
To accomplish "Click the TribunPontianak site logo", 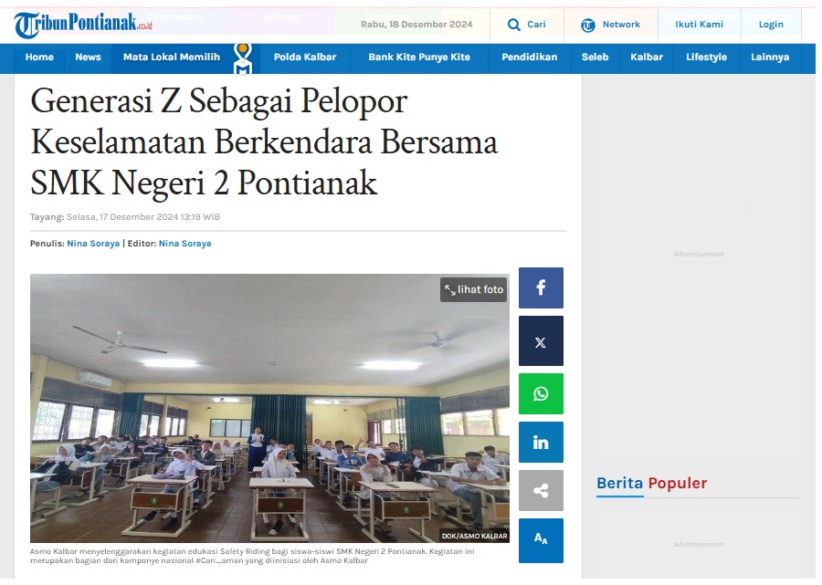I will tap(83, 24).
